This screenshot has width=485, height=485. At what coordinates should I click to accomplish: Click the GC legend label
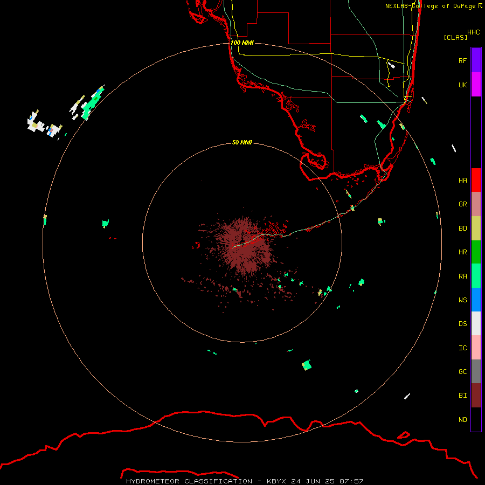pos(462,371)
